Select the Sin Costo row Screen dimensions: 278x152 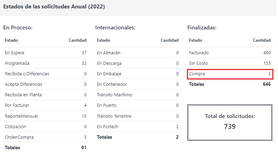point(230,63)
